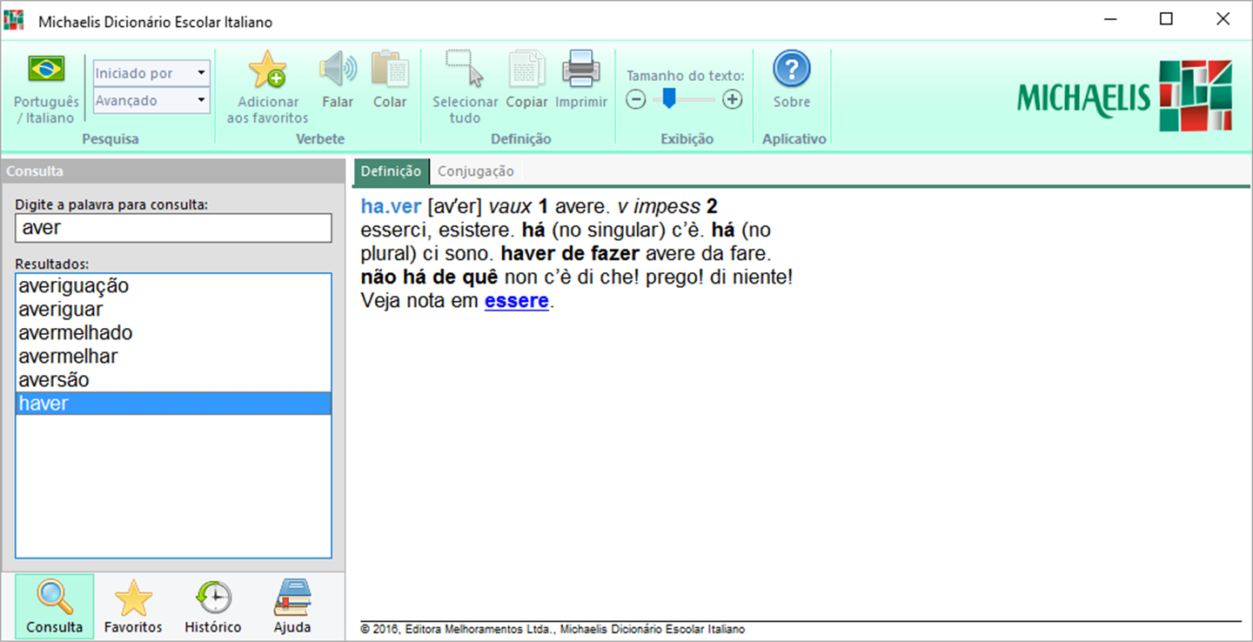The image size is (1253, 642).
Task: Click the Tamanho do texto slider handle
Action: 669,99
